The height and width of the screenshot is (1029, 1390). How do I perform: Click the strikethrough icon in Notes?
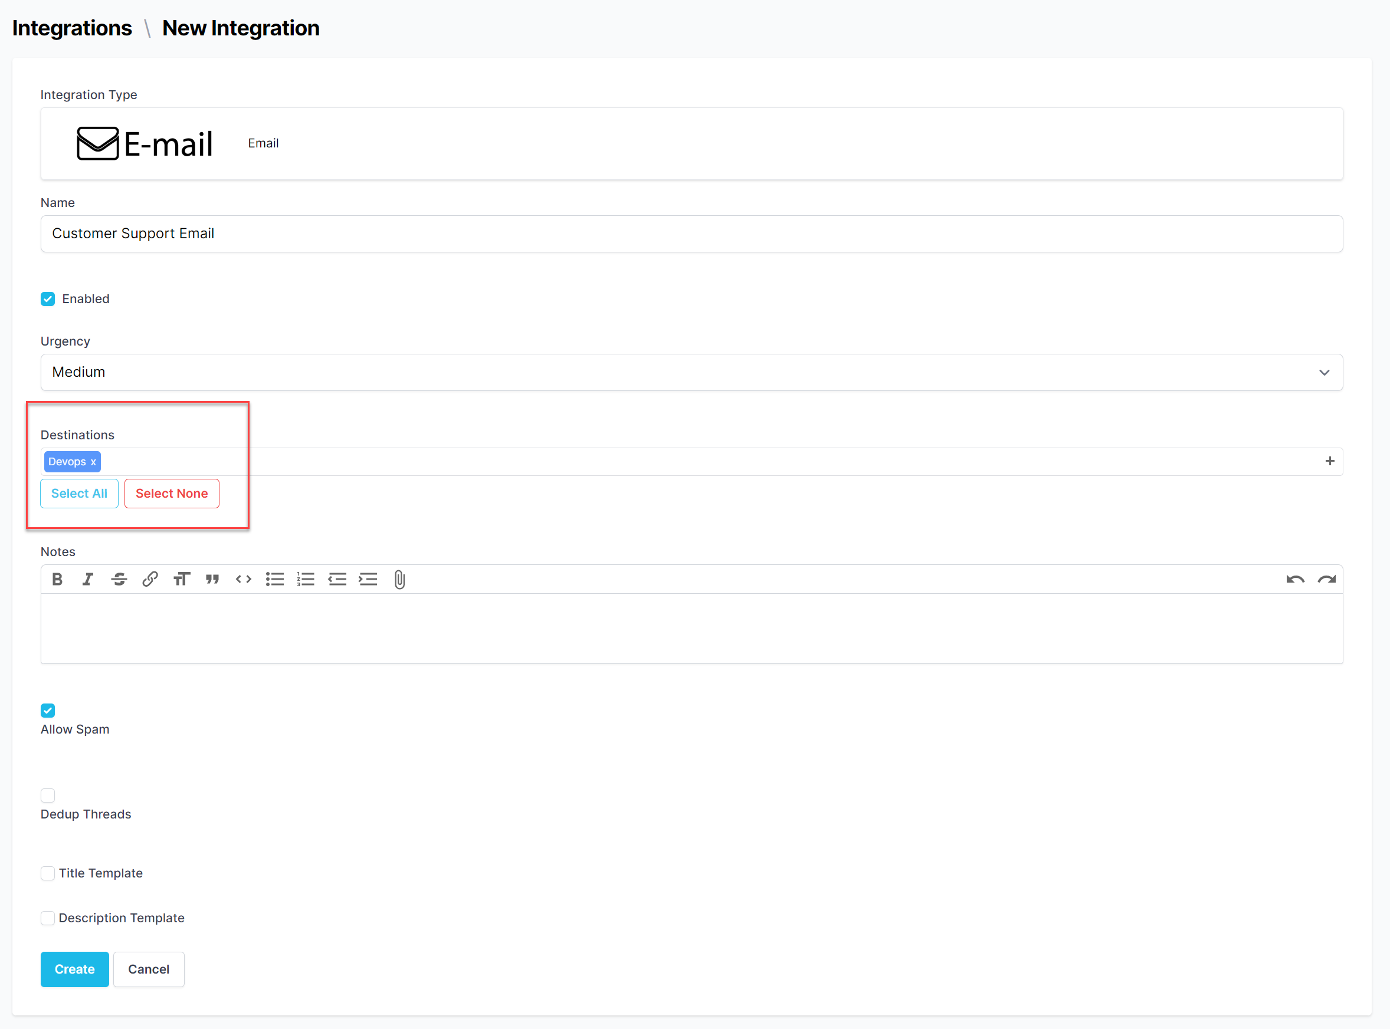tap(119, 579)
